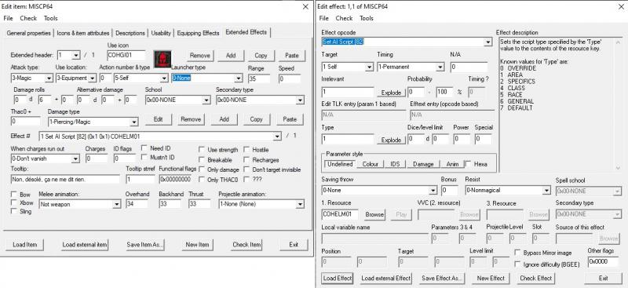The height and width of the screenshot is (288, 628).
Task: Enable the Hostile checkbox
Action: click(x=246, y=150)
